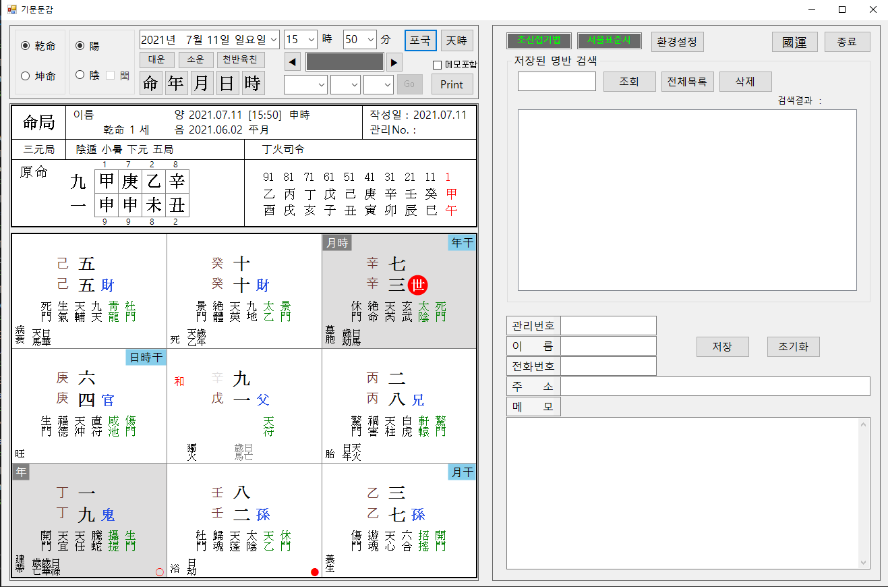Select the 坤命 radio option
This screenshot has height=587, width=888.
pos(38,76)
